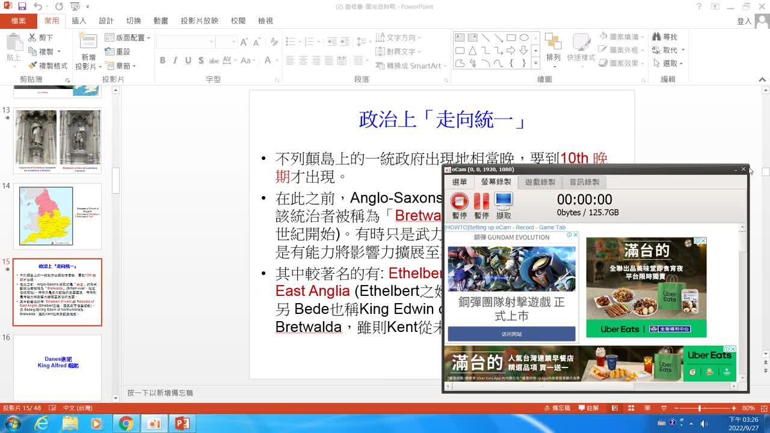The image size is (770, 433).
Task: Toggle Bold formatting
Action: (162, 61)
